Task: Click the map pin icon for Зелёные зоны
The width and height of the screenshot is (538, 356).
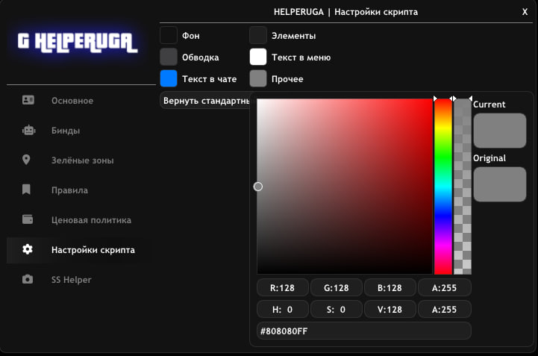Action: (x=26, y=160)
